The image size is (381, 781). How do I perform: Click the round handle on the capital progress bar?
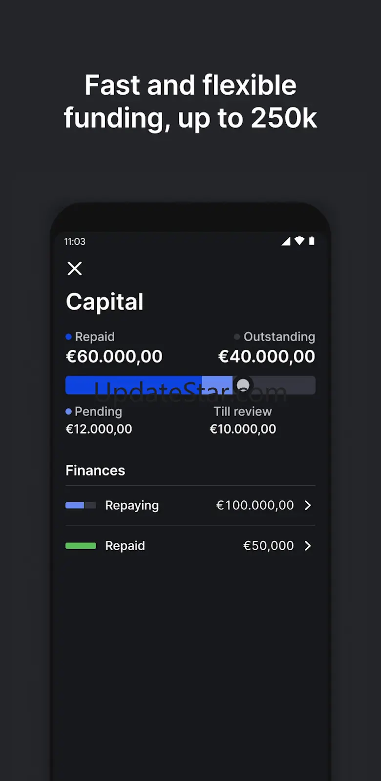[x=243, y=385]
